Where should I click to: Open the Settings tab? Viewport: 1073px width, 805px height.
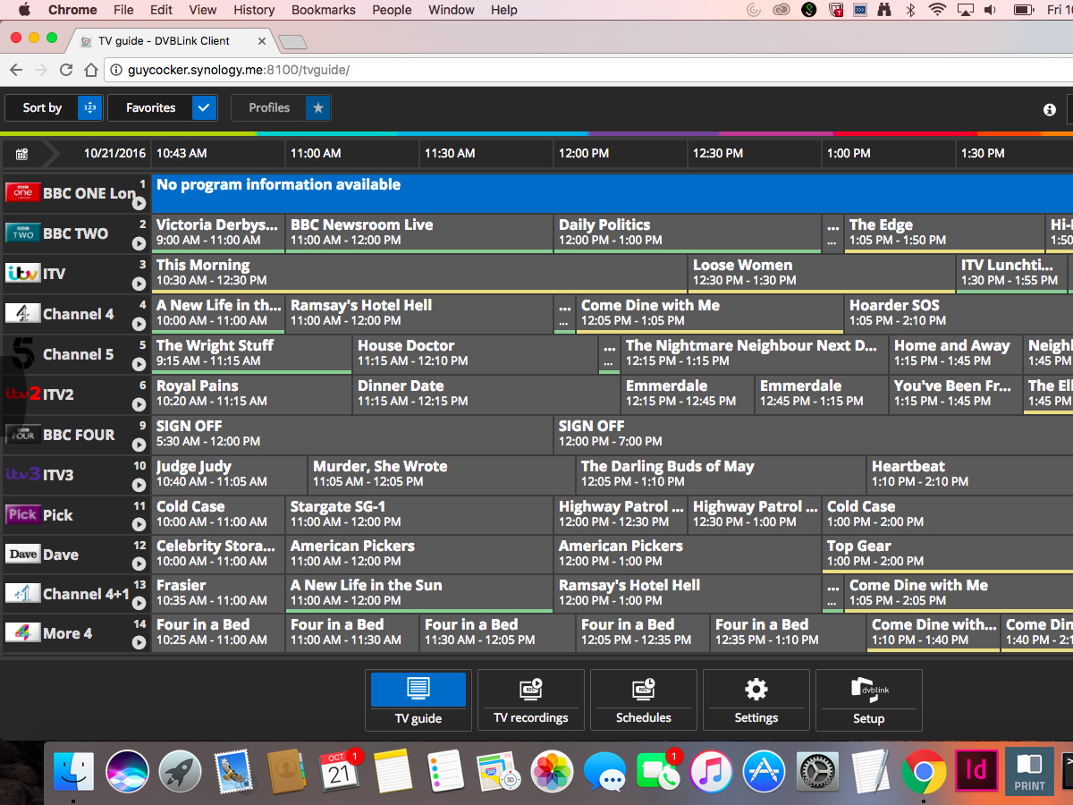(756, 700)
